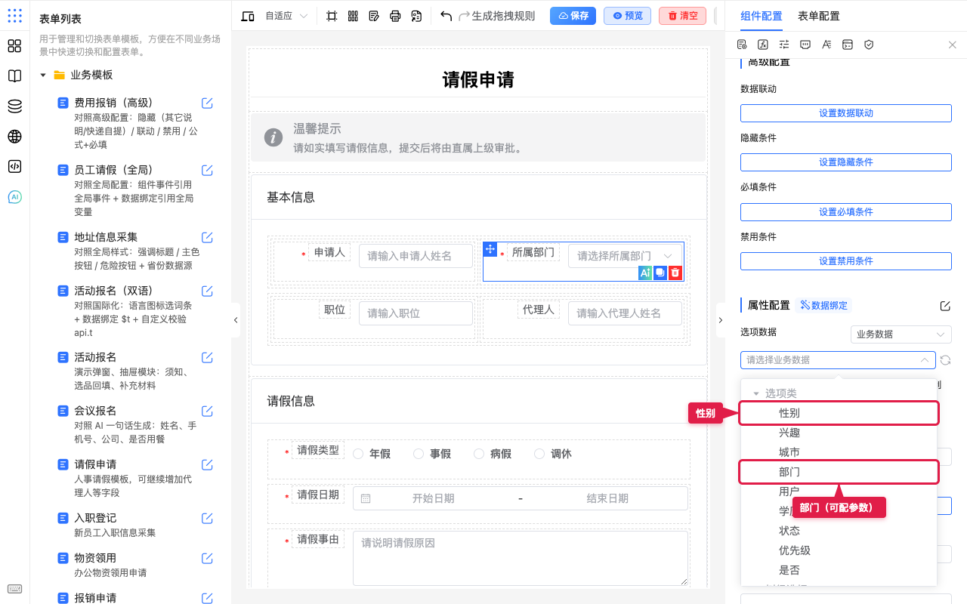Choose 性别 from the dropdown list
The width and height of the screenshot is (967, 604).
click(839, 413)
